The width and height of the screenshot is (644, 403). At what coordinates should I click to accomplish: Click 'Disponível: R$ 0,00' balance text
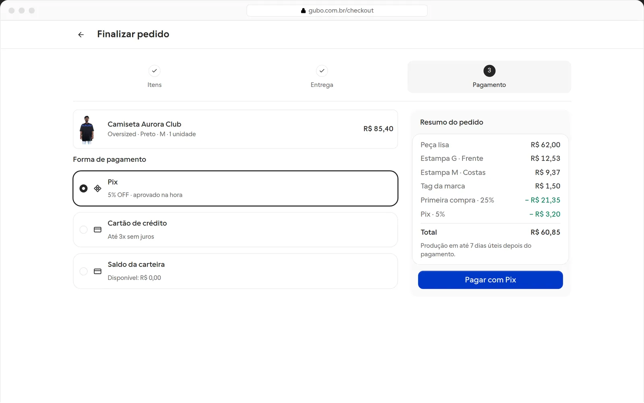(134, 278)
